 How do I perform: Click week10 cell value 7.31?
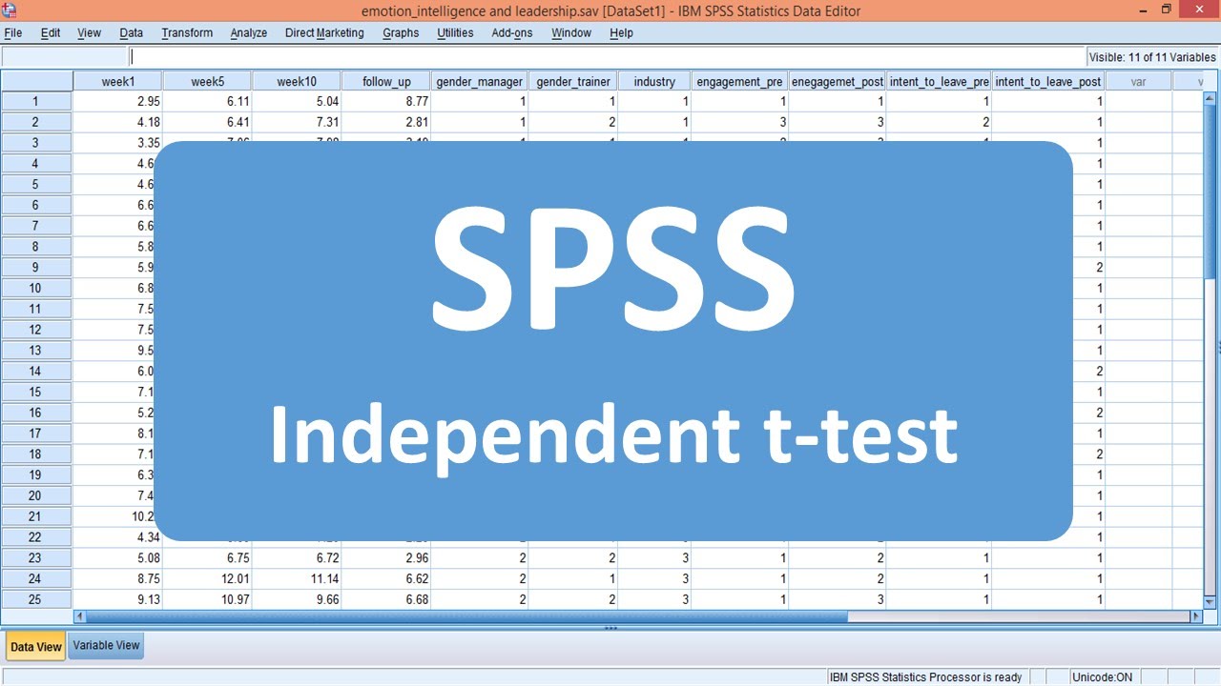[297, 122]
